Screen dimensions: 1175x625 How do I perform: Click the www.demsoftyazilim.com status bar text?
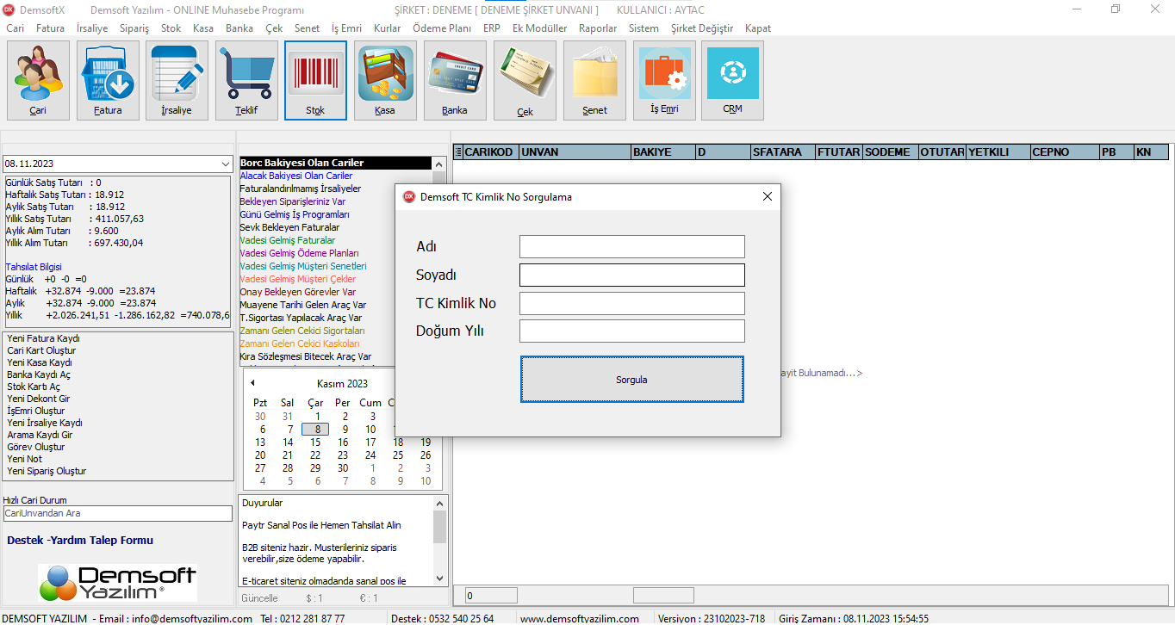[580, 619]
